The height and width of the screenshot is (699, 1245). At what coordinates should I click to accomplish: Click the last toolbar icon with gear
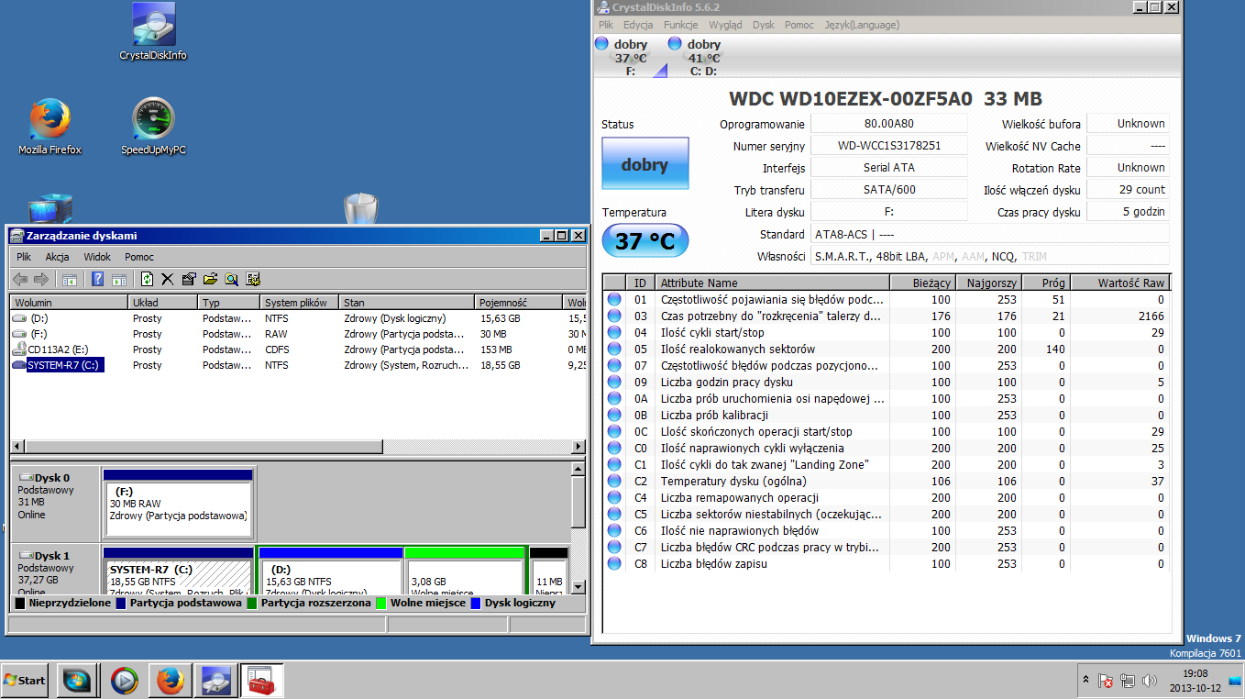coord(253,279)
